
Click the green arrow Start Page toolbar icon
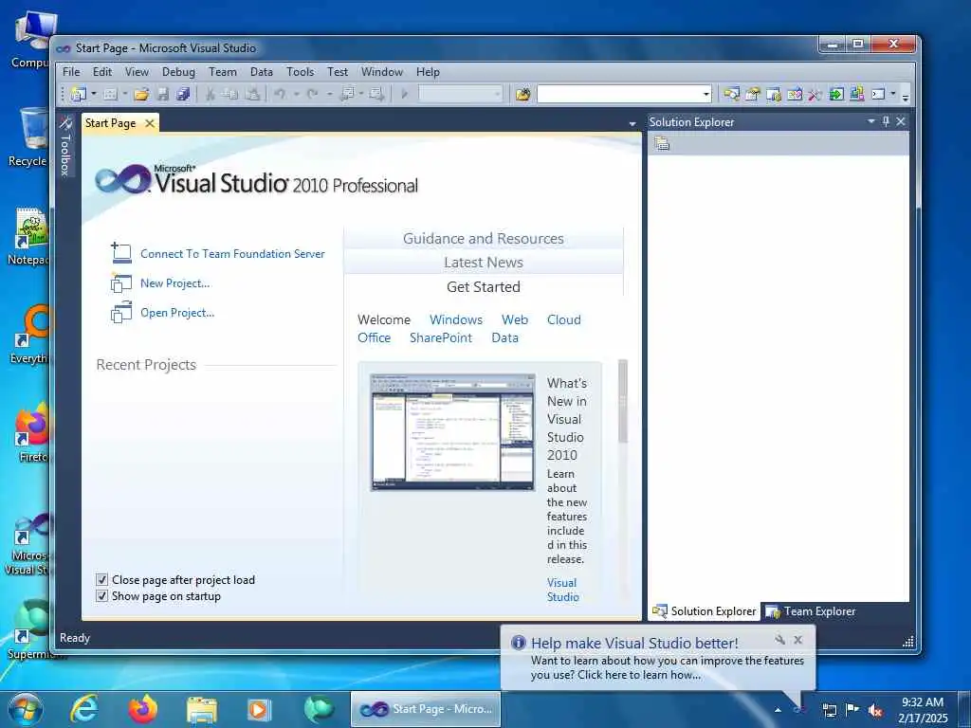tap(836, 94)
